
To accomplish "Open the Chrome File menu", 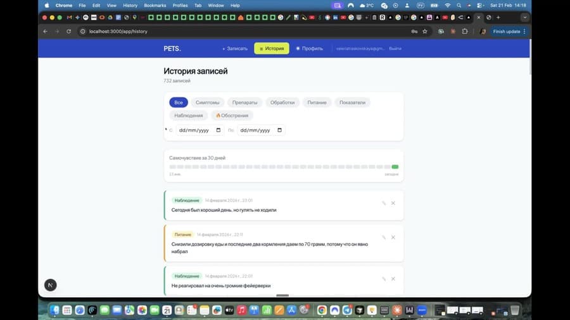I will tap(82, 6).
